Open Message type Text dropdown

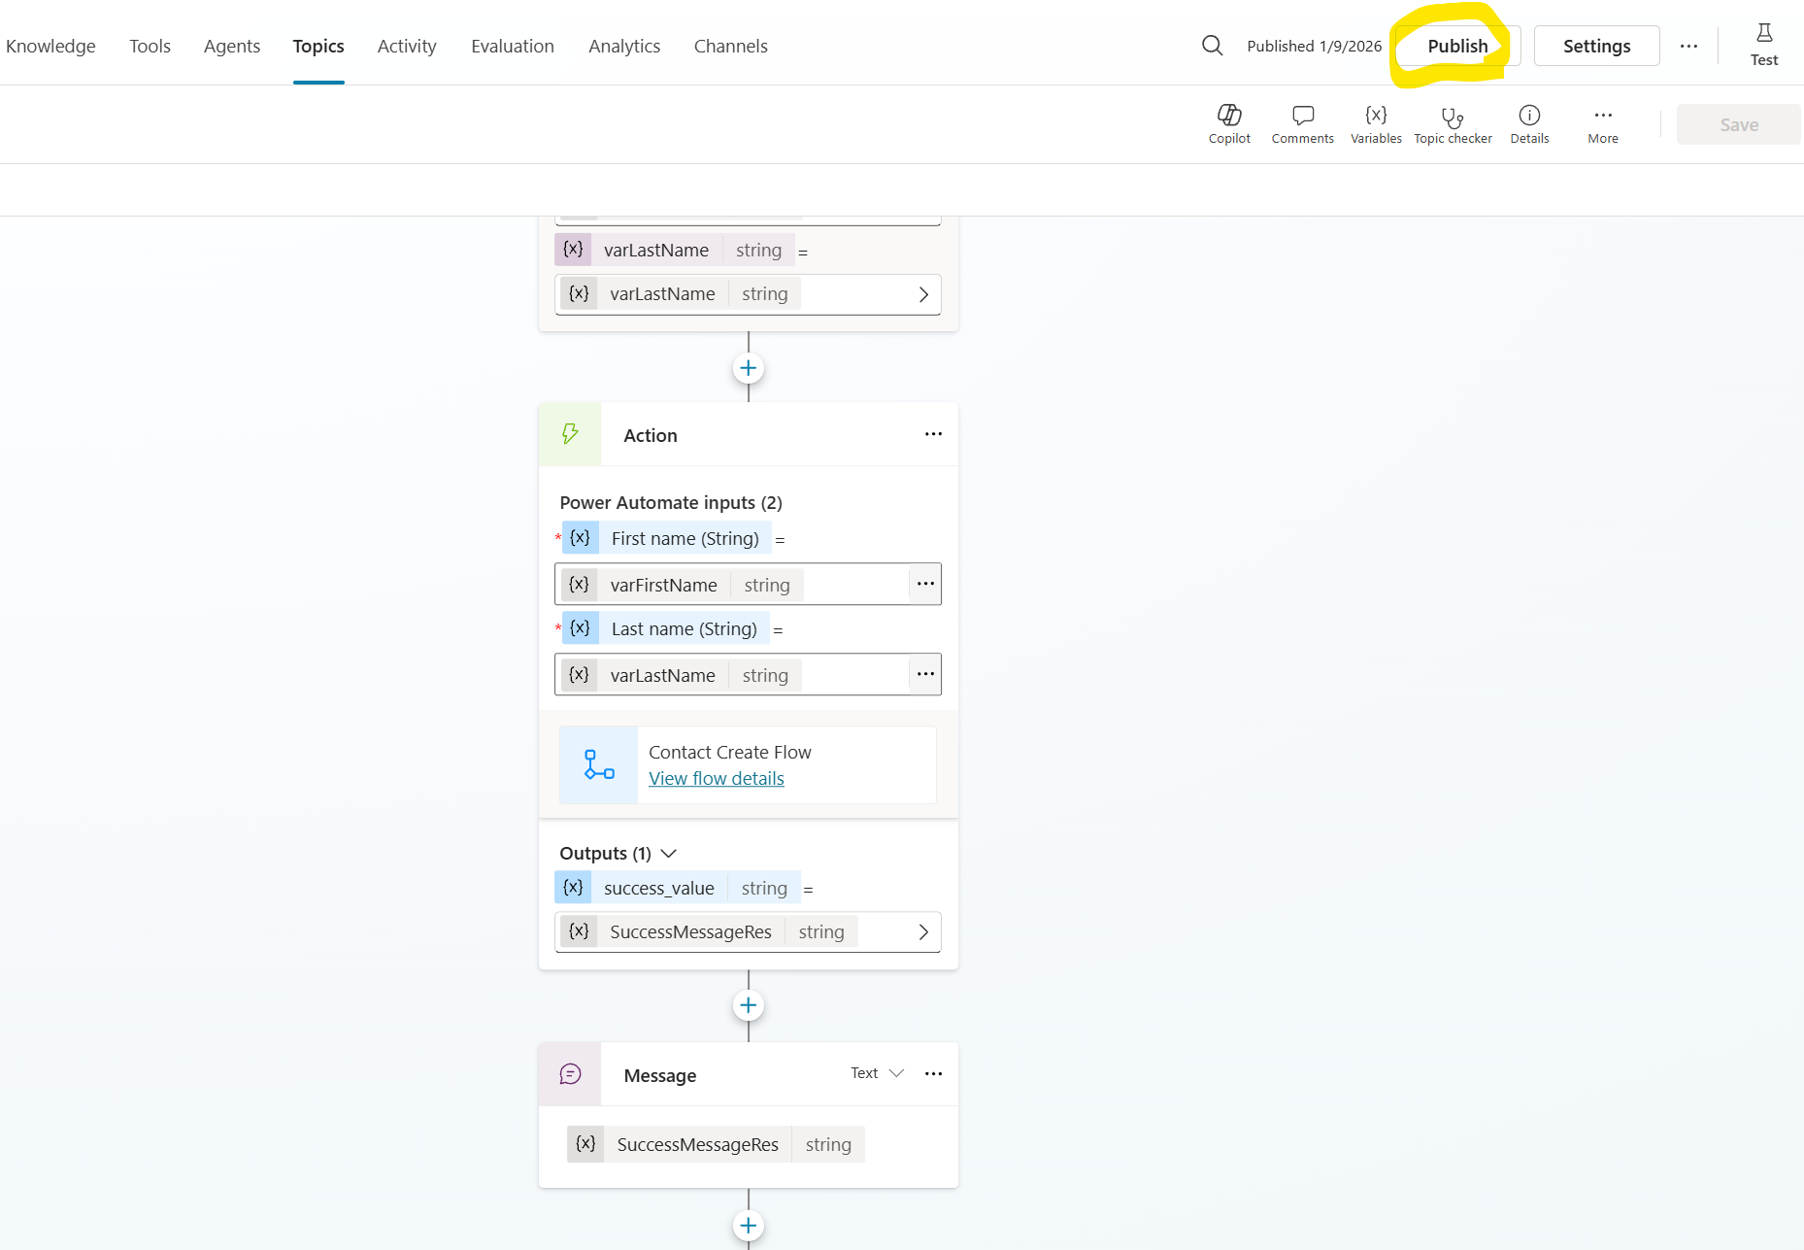877,1073
